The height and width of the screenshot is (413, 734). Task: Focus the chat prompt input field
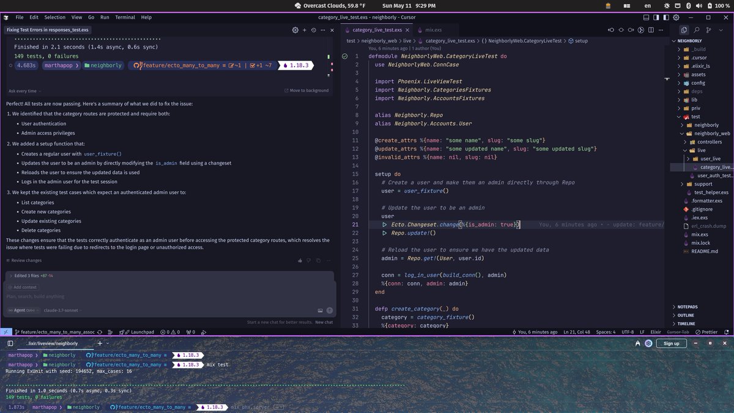point(170,297)
